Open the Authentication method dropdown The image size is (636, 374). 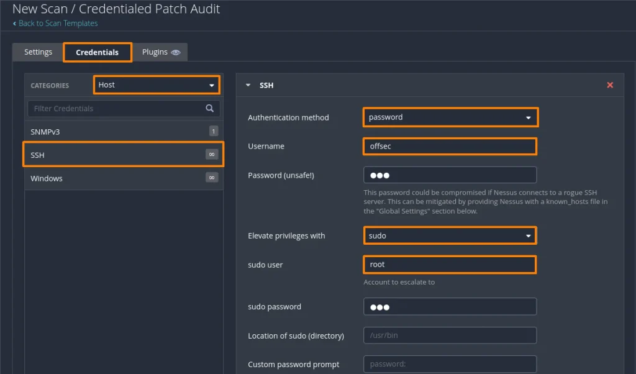(450, 117)
